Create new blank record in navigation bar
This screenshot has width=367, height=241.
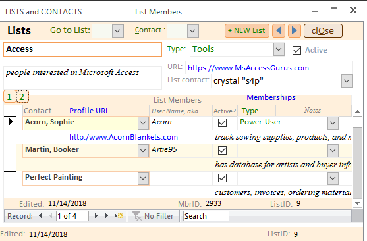click(119, 216)
